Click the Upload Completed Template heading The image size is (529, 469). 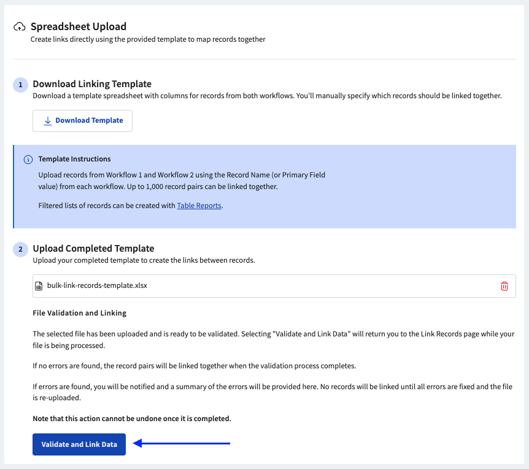click(x=93, y=249)
